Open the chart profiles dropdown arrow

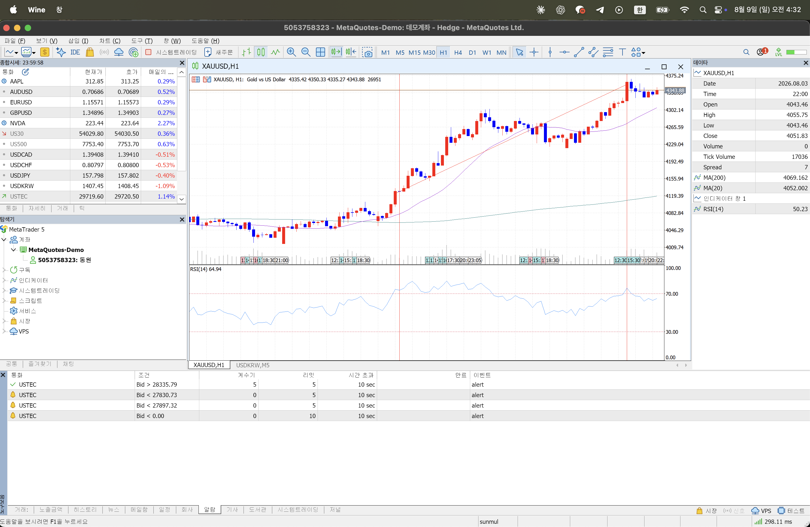(x=34, y=53)
